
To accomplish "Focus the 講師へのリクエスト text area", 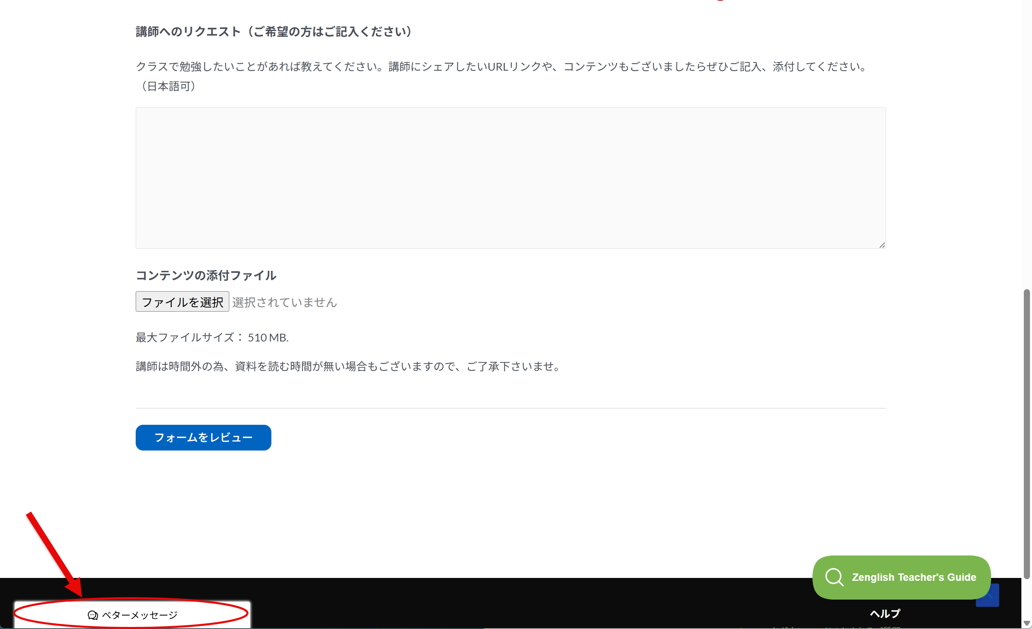I will 510,178.
